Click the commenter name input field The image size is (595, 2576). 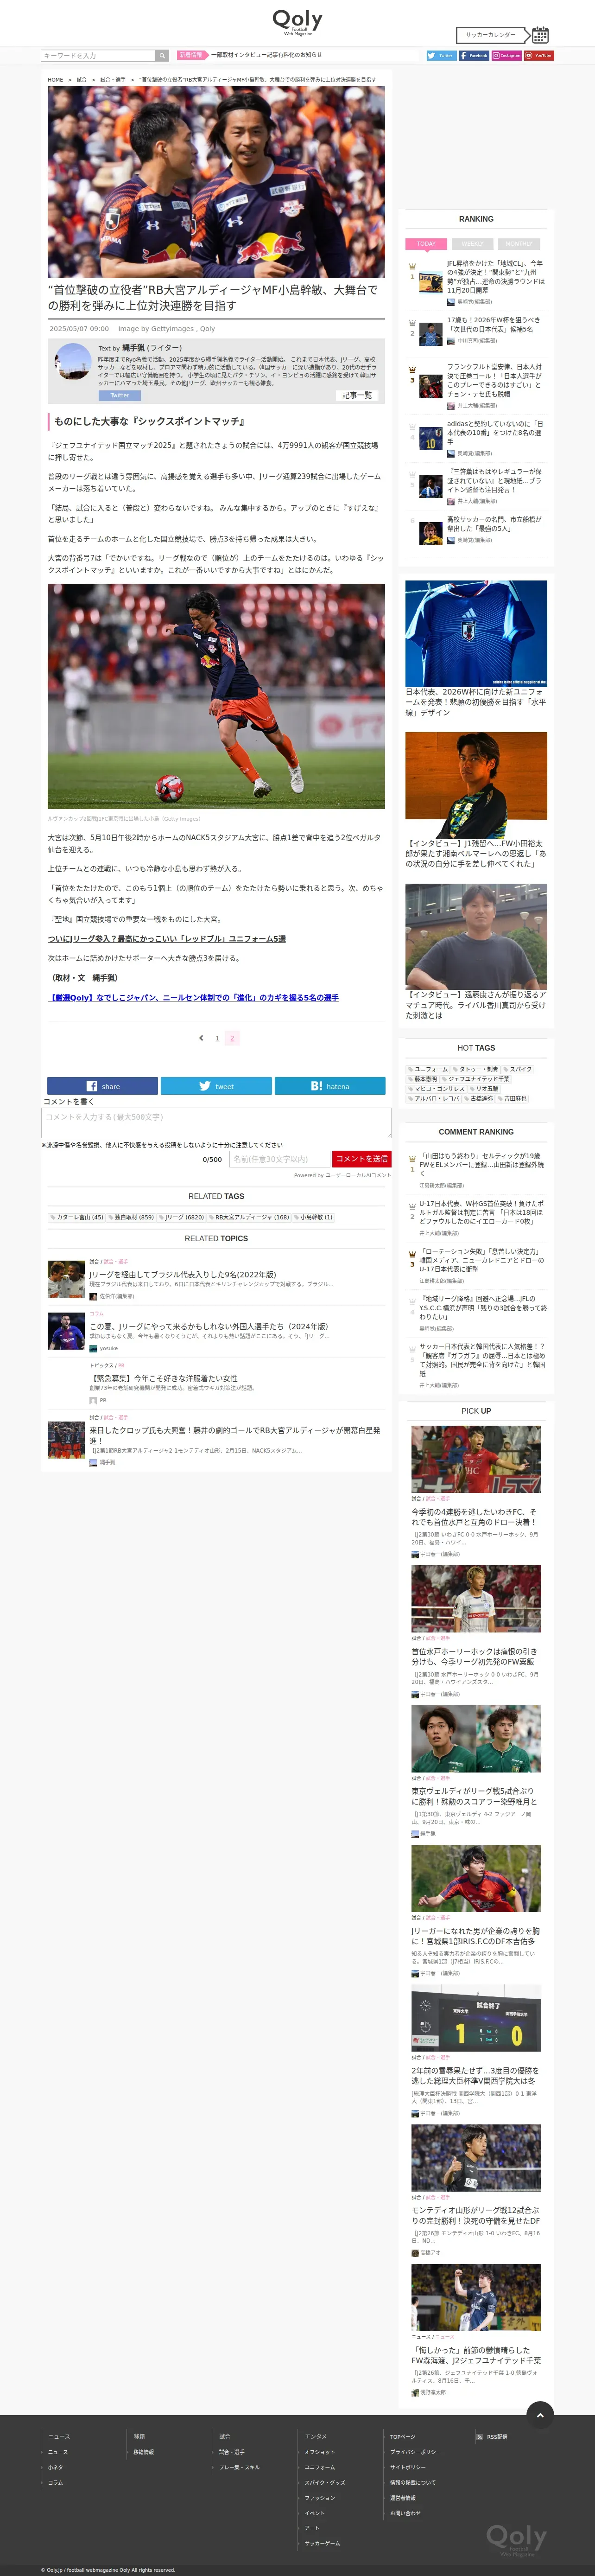[279, 1159]
